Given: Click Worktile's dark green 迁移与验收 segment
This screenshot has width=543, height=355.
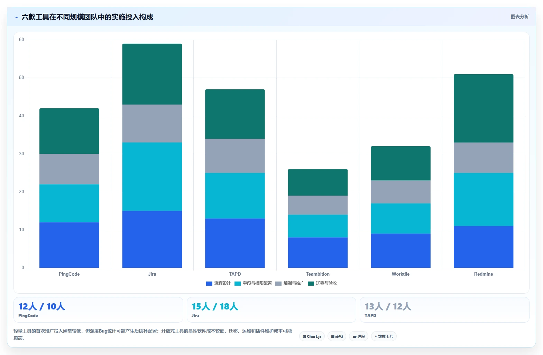Looking at the screenshot, I should pos(401,164).
